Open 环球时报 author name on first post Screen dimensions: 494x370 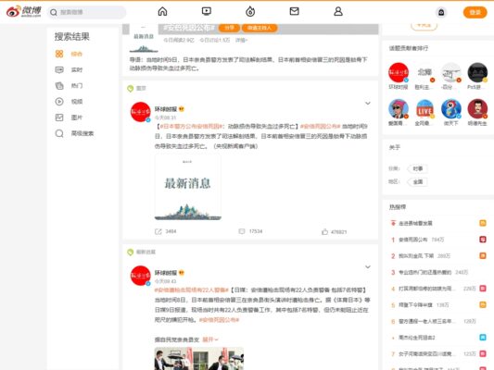click(166, 109)
